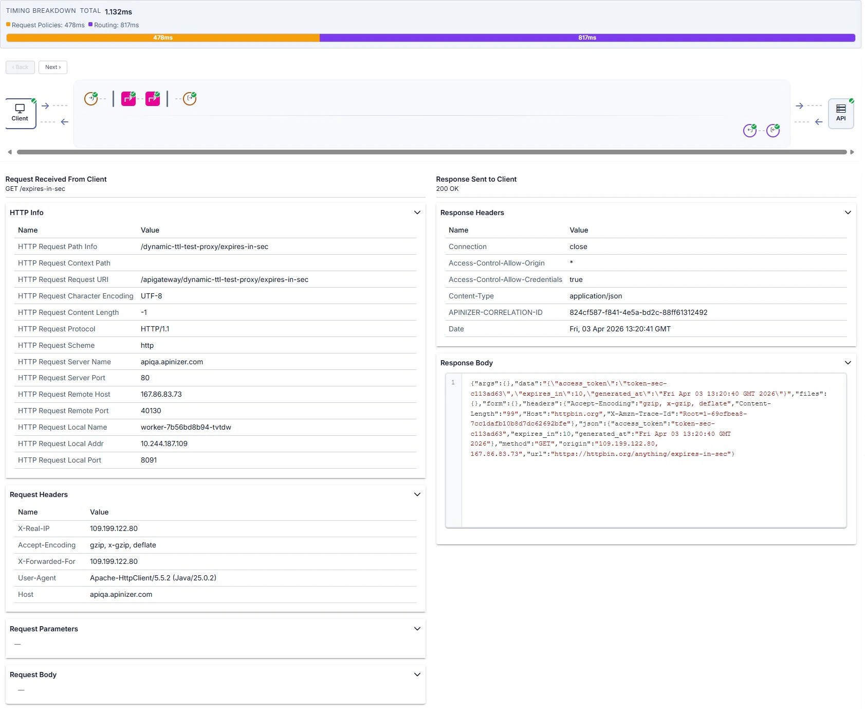This screenshot has height=709, width=865.
Task: Collapse the Response Body section
Action: (848, 362)
